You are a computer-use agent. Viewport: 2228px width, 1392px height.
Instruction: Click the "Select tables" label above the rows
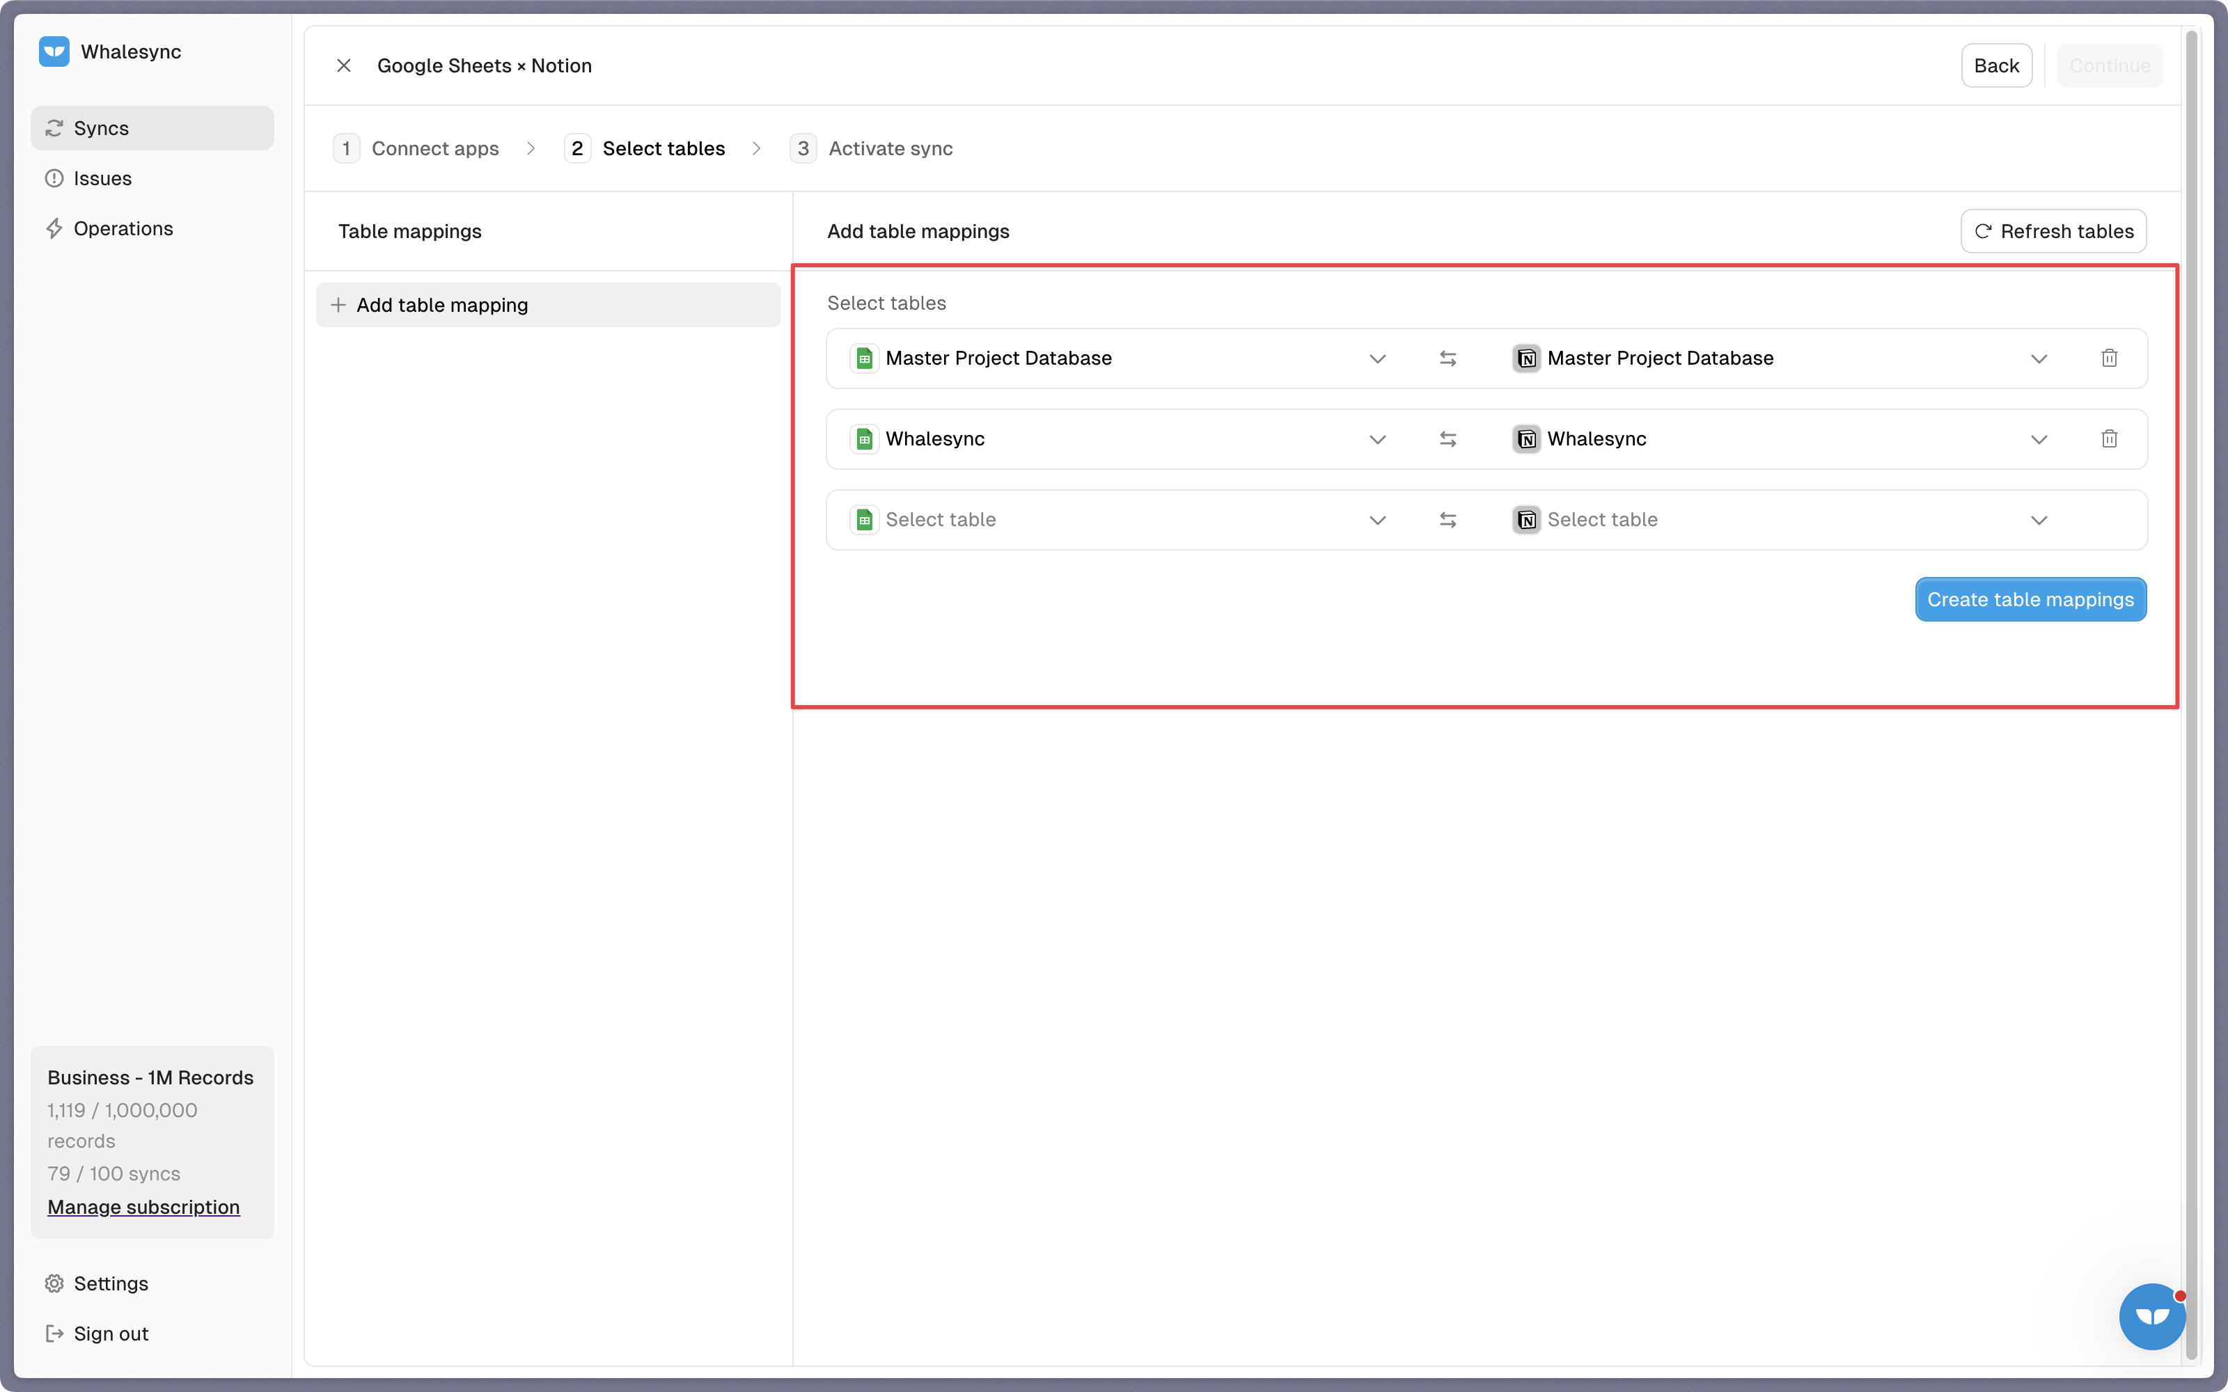(x=886, y=303)
